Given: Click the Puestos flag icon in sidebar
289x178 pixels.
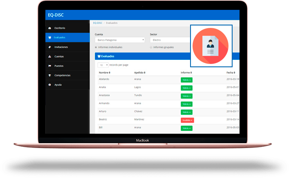Looking at the screenshot, I should click(x=50, y=66).
